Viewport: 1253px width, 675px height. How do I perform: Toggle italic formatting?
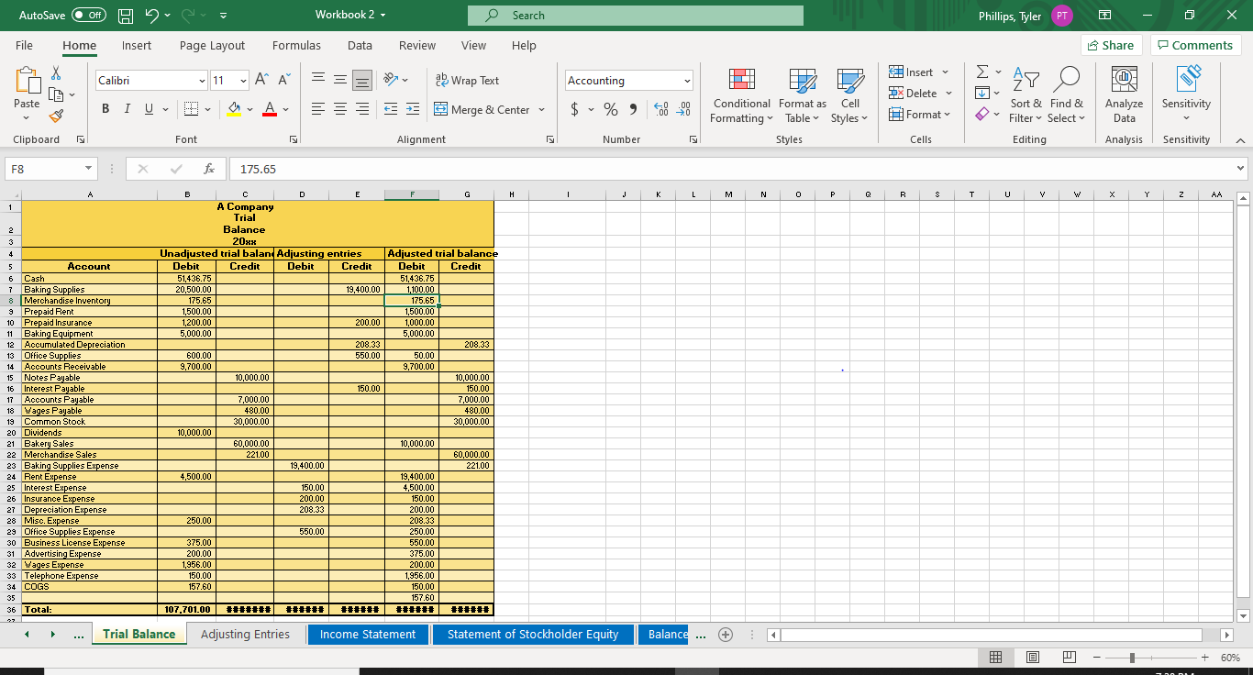point(127,108)
